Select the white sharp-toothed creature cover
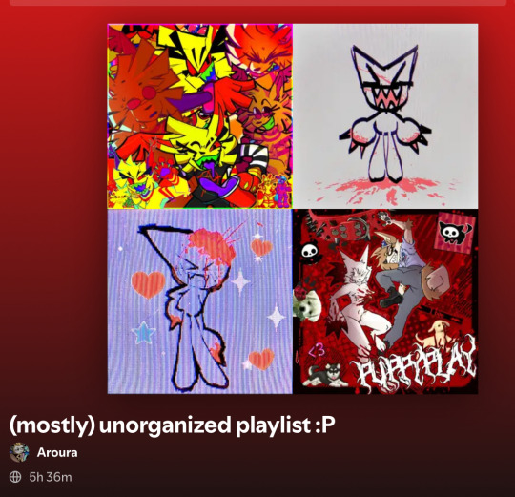This screenshot has width=515, height=497. coord(385,116)
